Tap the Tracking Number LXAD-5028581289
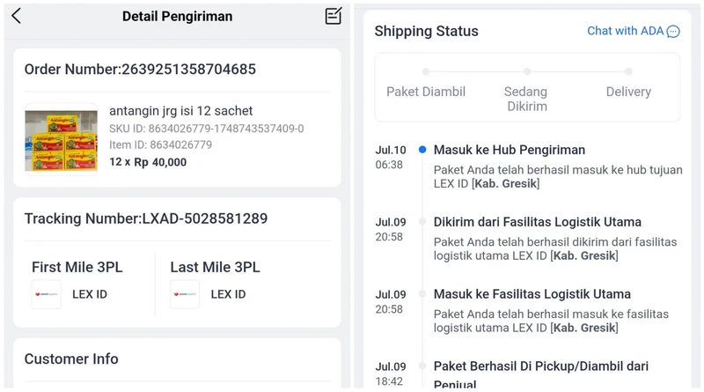Viewport: 704px width, 392px height. tap(146, 218)
